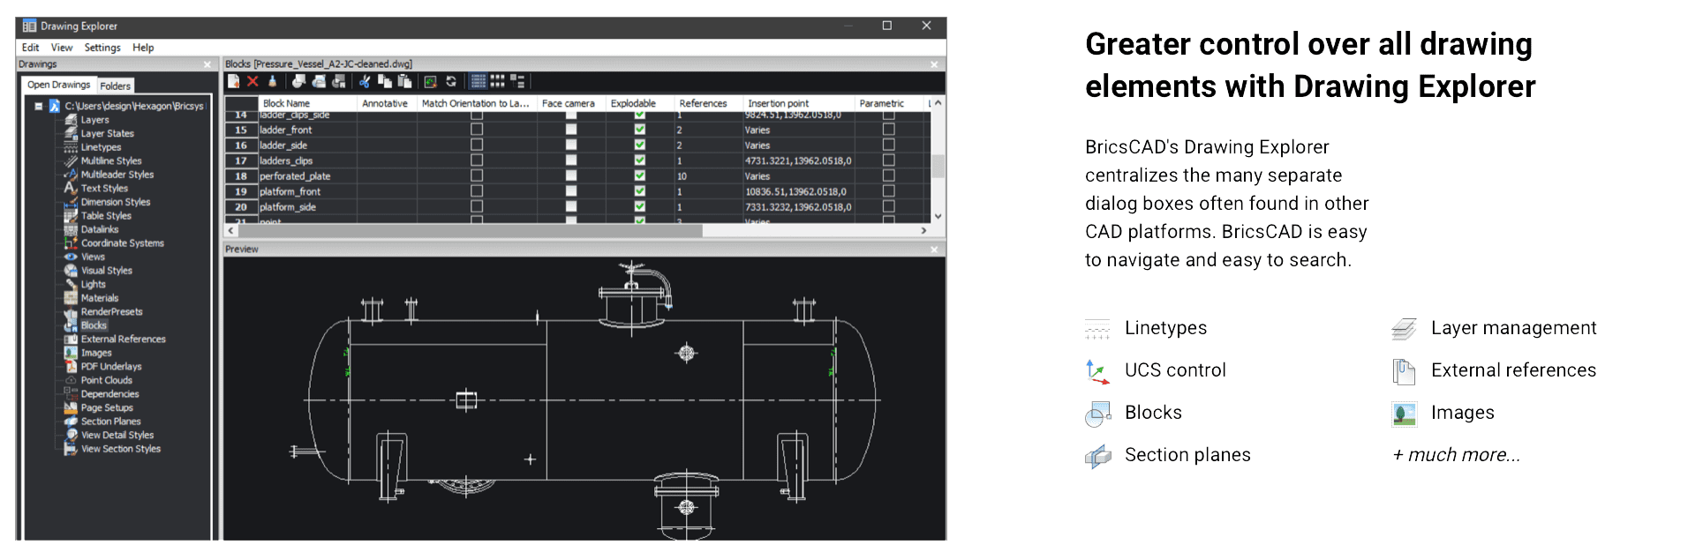Click the red Delete icon in Blocks toolbar
This screenshot has height=552, width=1688.
tap(252, 82)
